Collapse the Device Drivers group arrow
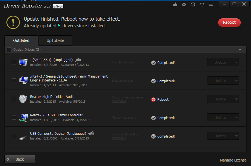The image size is (251, 166). (x=240, y=50)
